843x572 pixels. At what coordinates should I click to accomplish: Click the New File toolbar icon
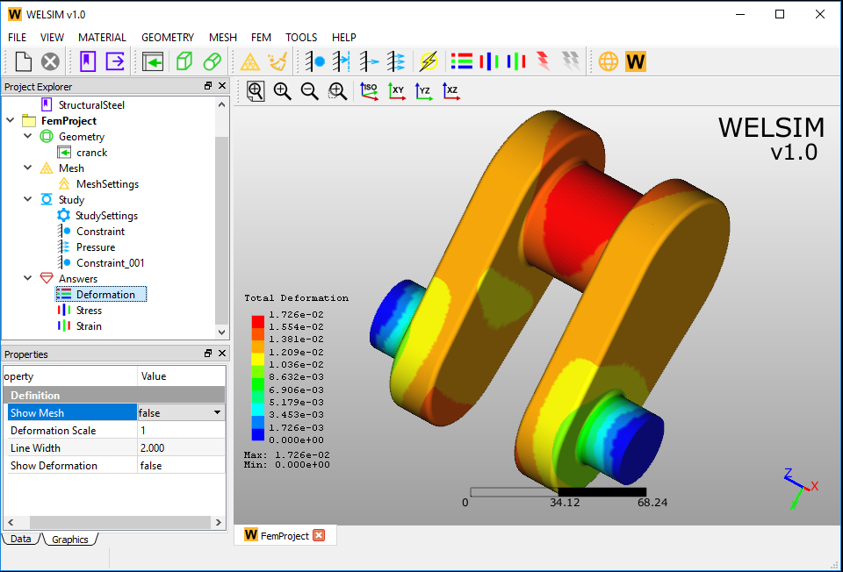[x=23, y=61]
